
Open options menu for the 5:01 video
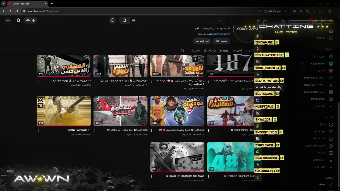[x=95, y=131]
